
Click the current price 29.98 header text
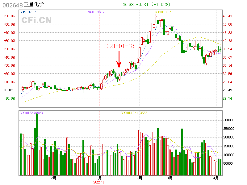click(128, 5)
